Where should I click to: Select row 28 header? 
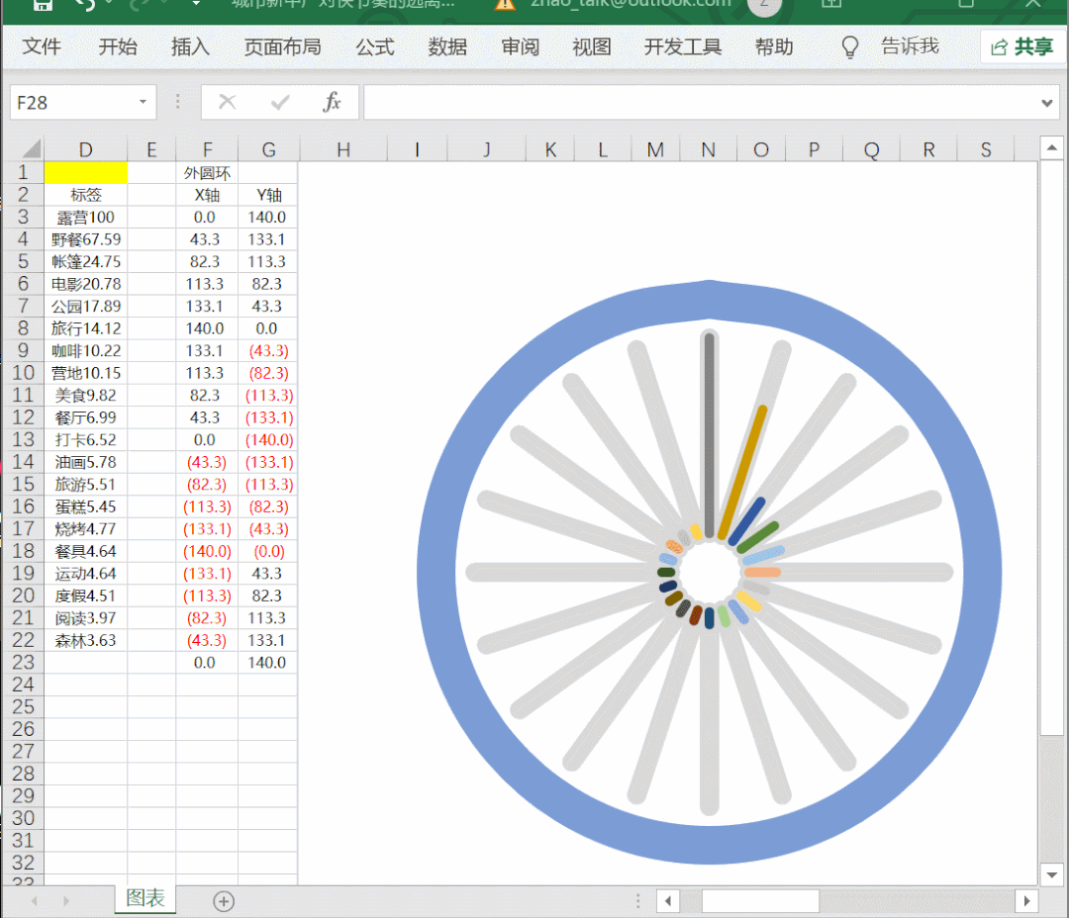(23, 774)
